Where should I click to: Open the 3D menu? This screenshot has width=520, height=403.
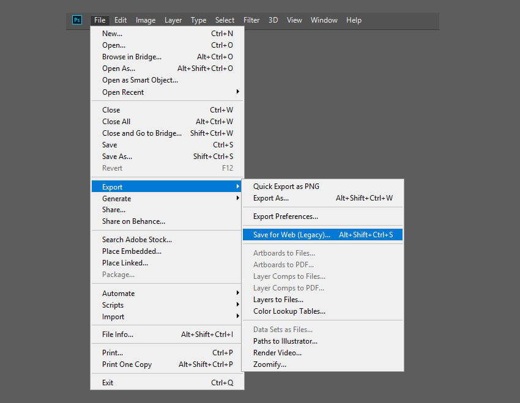click(273, 20)
